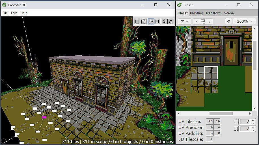Click the tileset scroll up arrow
The image size is (259, 145).
click(254, 29)
